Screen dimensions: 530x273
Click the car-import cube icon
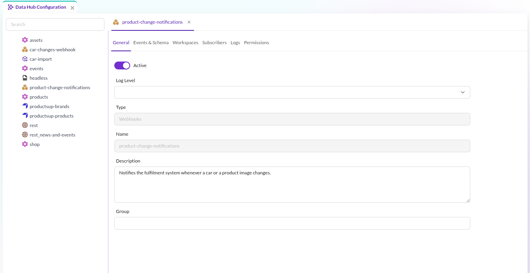pyautogui.click(x=25, y=59)
